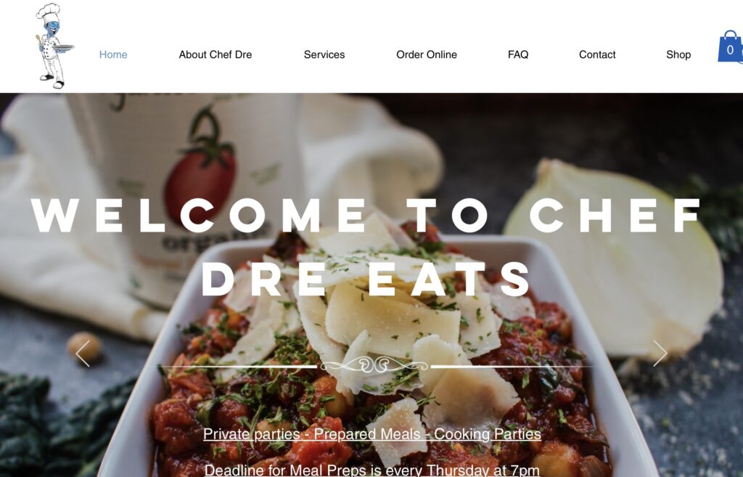Open the shopping bag cart icon
The width and height of the screenshot is (743, 477).
(x=730, y=47)
